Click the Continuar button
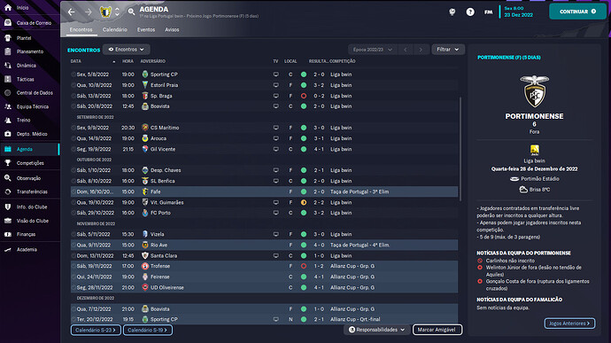Screen dimensions: 611x343 tap(577, 12)
